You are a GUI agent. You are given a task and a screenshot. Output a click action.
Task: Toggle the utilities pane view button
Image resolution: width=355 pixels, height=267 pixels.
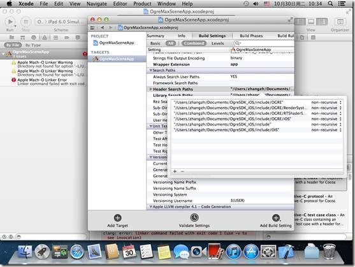[x=322, y=22]
